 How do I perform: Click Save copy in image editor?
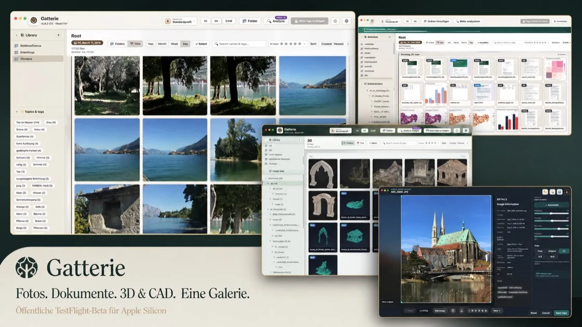561,313
